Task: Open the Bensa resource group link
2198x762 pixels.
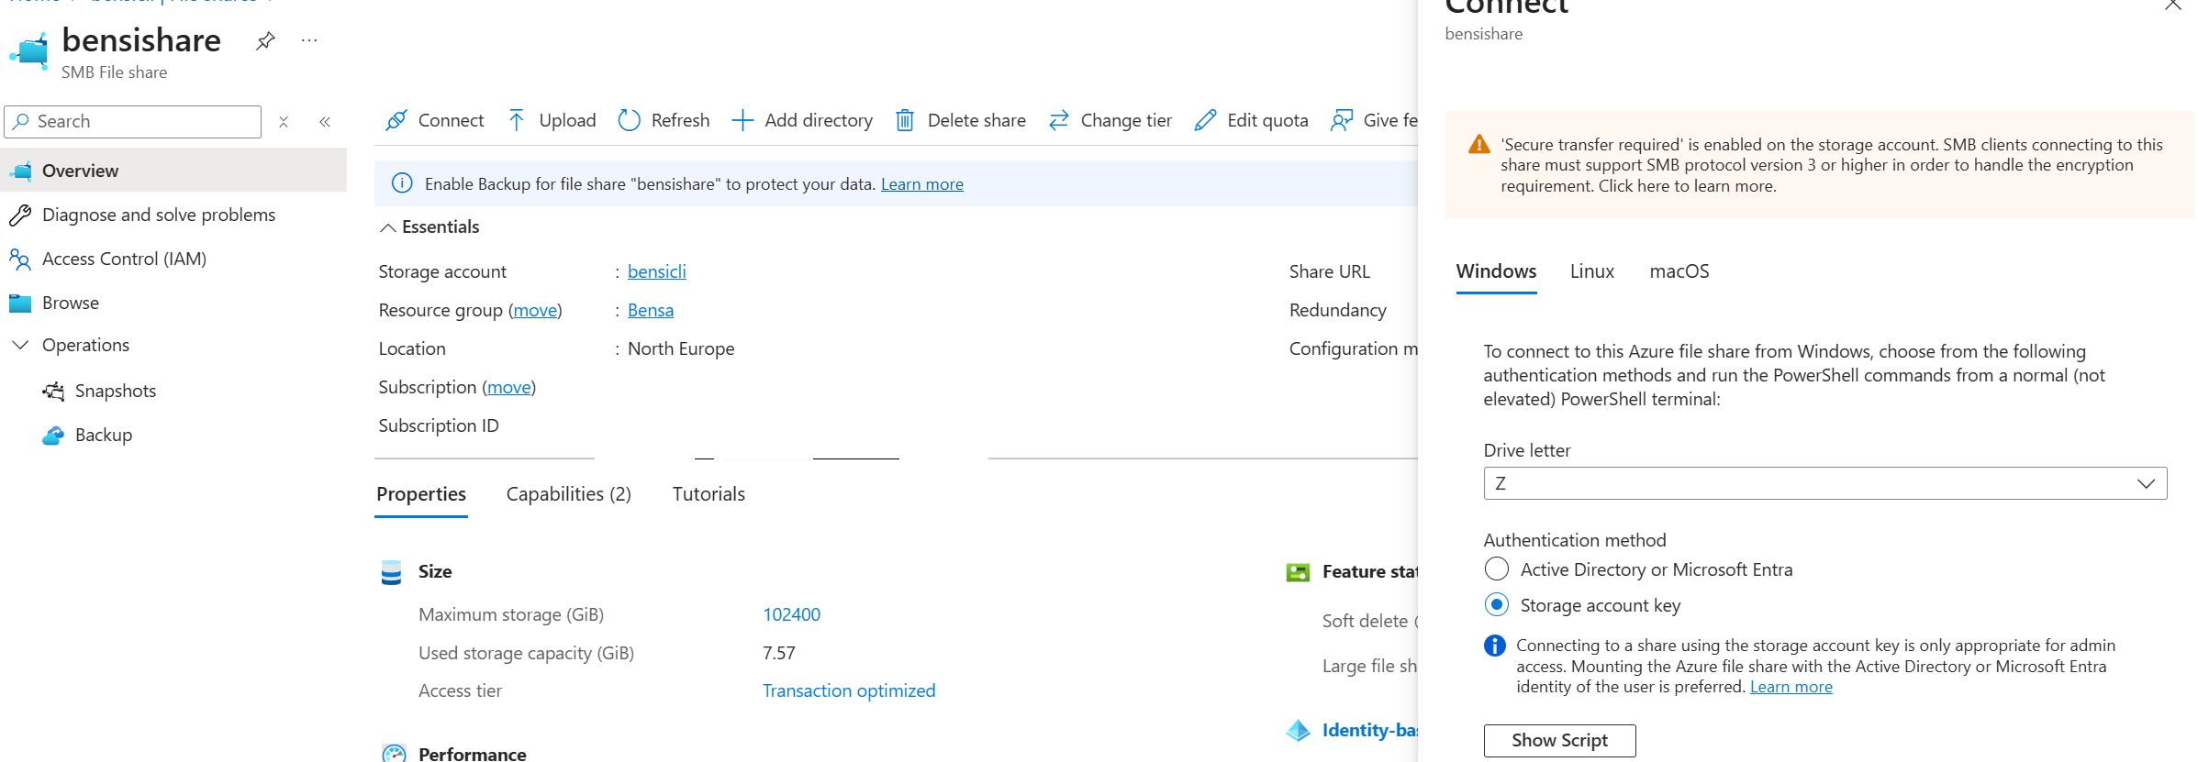Action: [651, 310]
